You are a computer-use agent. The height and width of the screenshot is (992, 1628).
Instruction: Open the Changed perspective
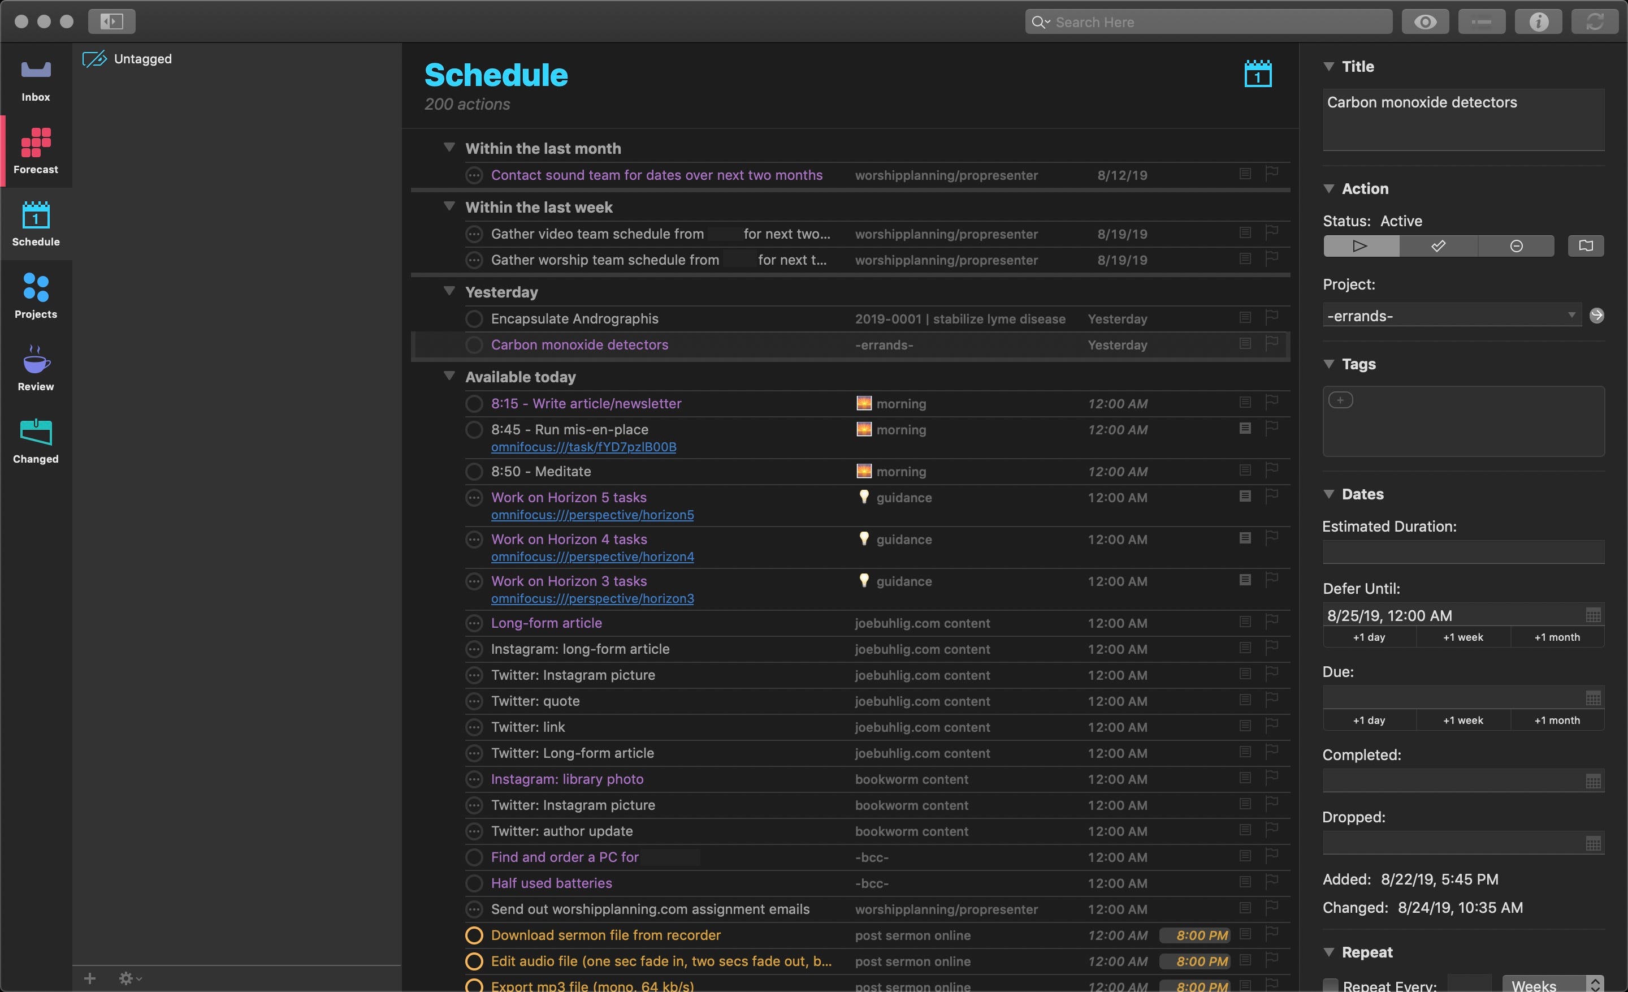click(x=36, y=441)
